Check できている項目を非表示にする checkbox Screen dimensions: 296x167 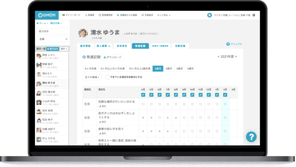(x=108, y=77)
